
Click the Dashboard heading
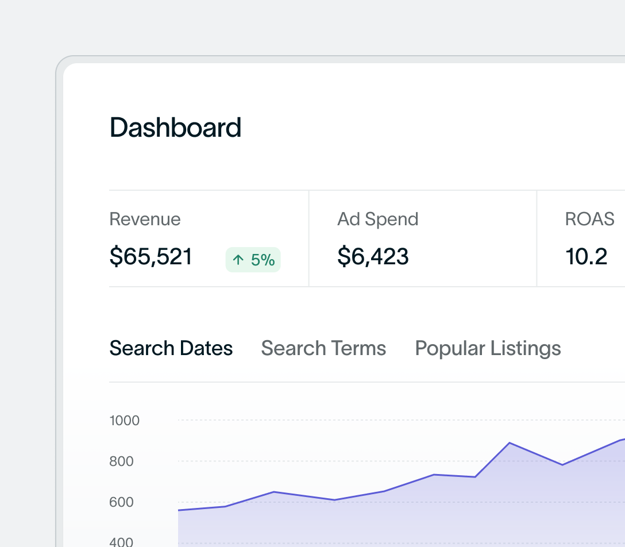click(175, 127)
